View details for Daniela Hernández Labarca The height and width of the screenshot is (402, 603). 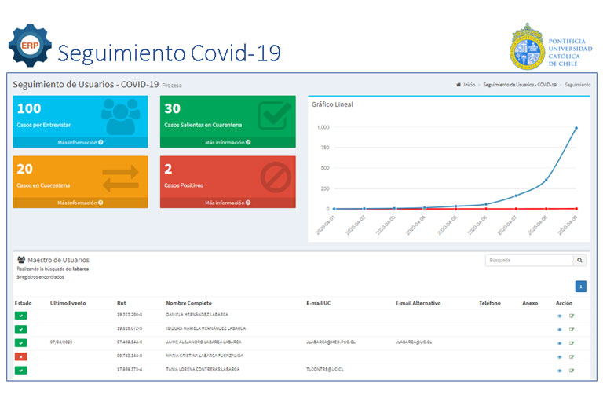coord(559,316)
